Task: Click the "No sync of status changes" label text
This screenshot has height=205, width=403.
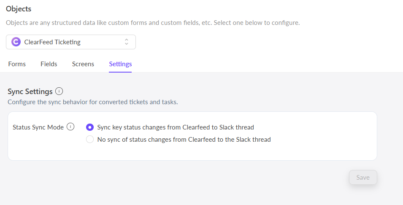Action: point(184,139)
